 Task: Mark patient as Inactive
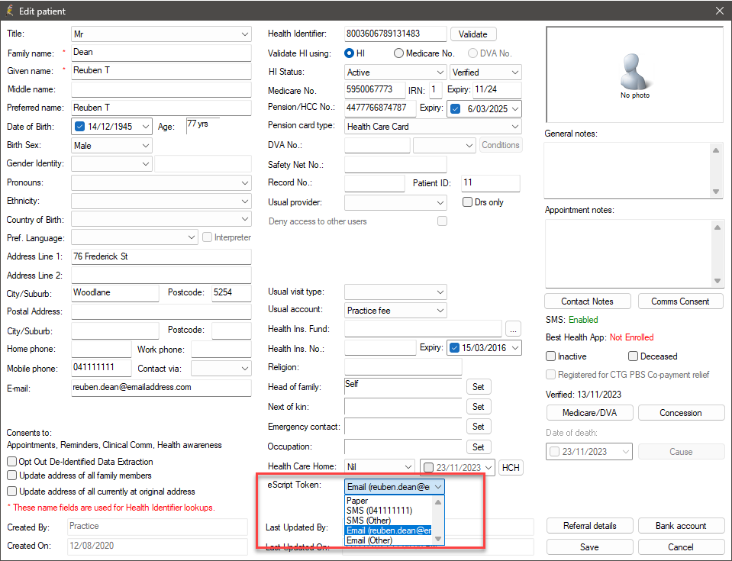[551, 356]
